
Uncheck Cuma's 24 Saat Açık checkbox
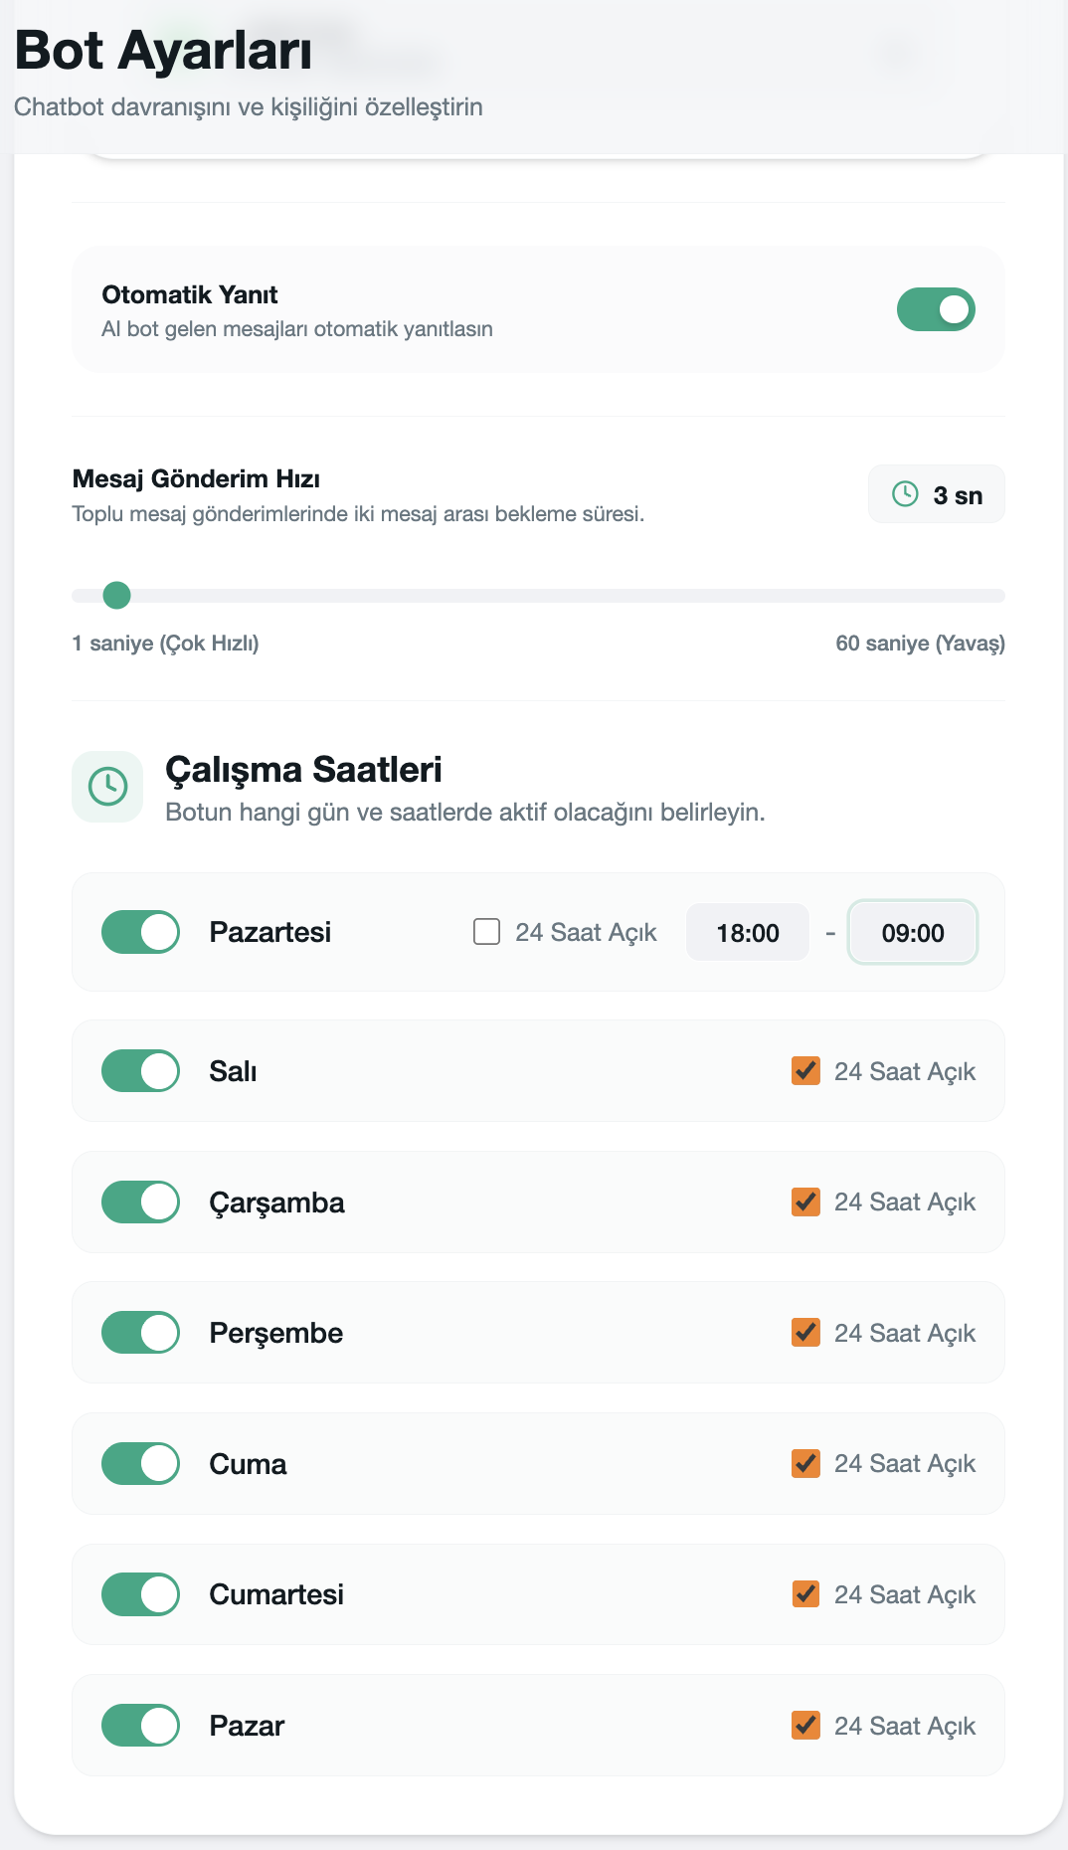[x=805, y=1463]
